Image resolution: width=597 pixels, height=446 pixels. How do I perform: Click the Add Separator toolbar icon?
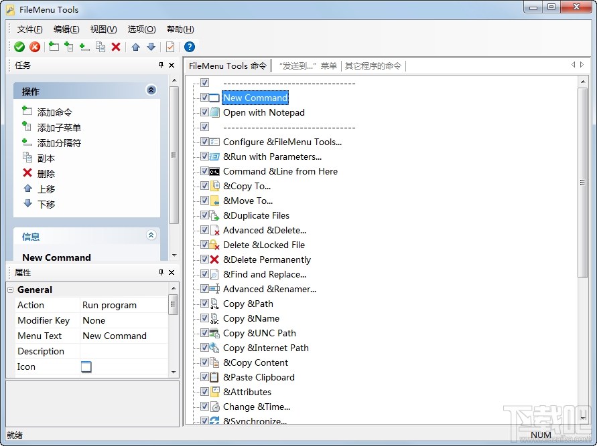[84, 47]
